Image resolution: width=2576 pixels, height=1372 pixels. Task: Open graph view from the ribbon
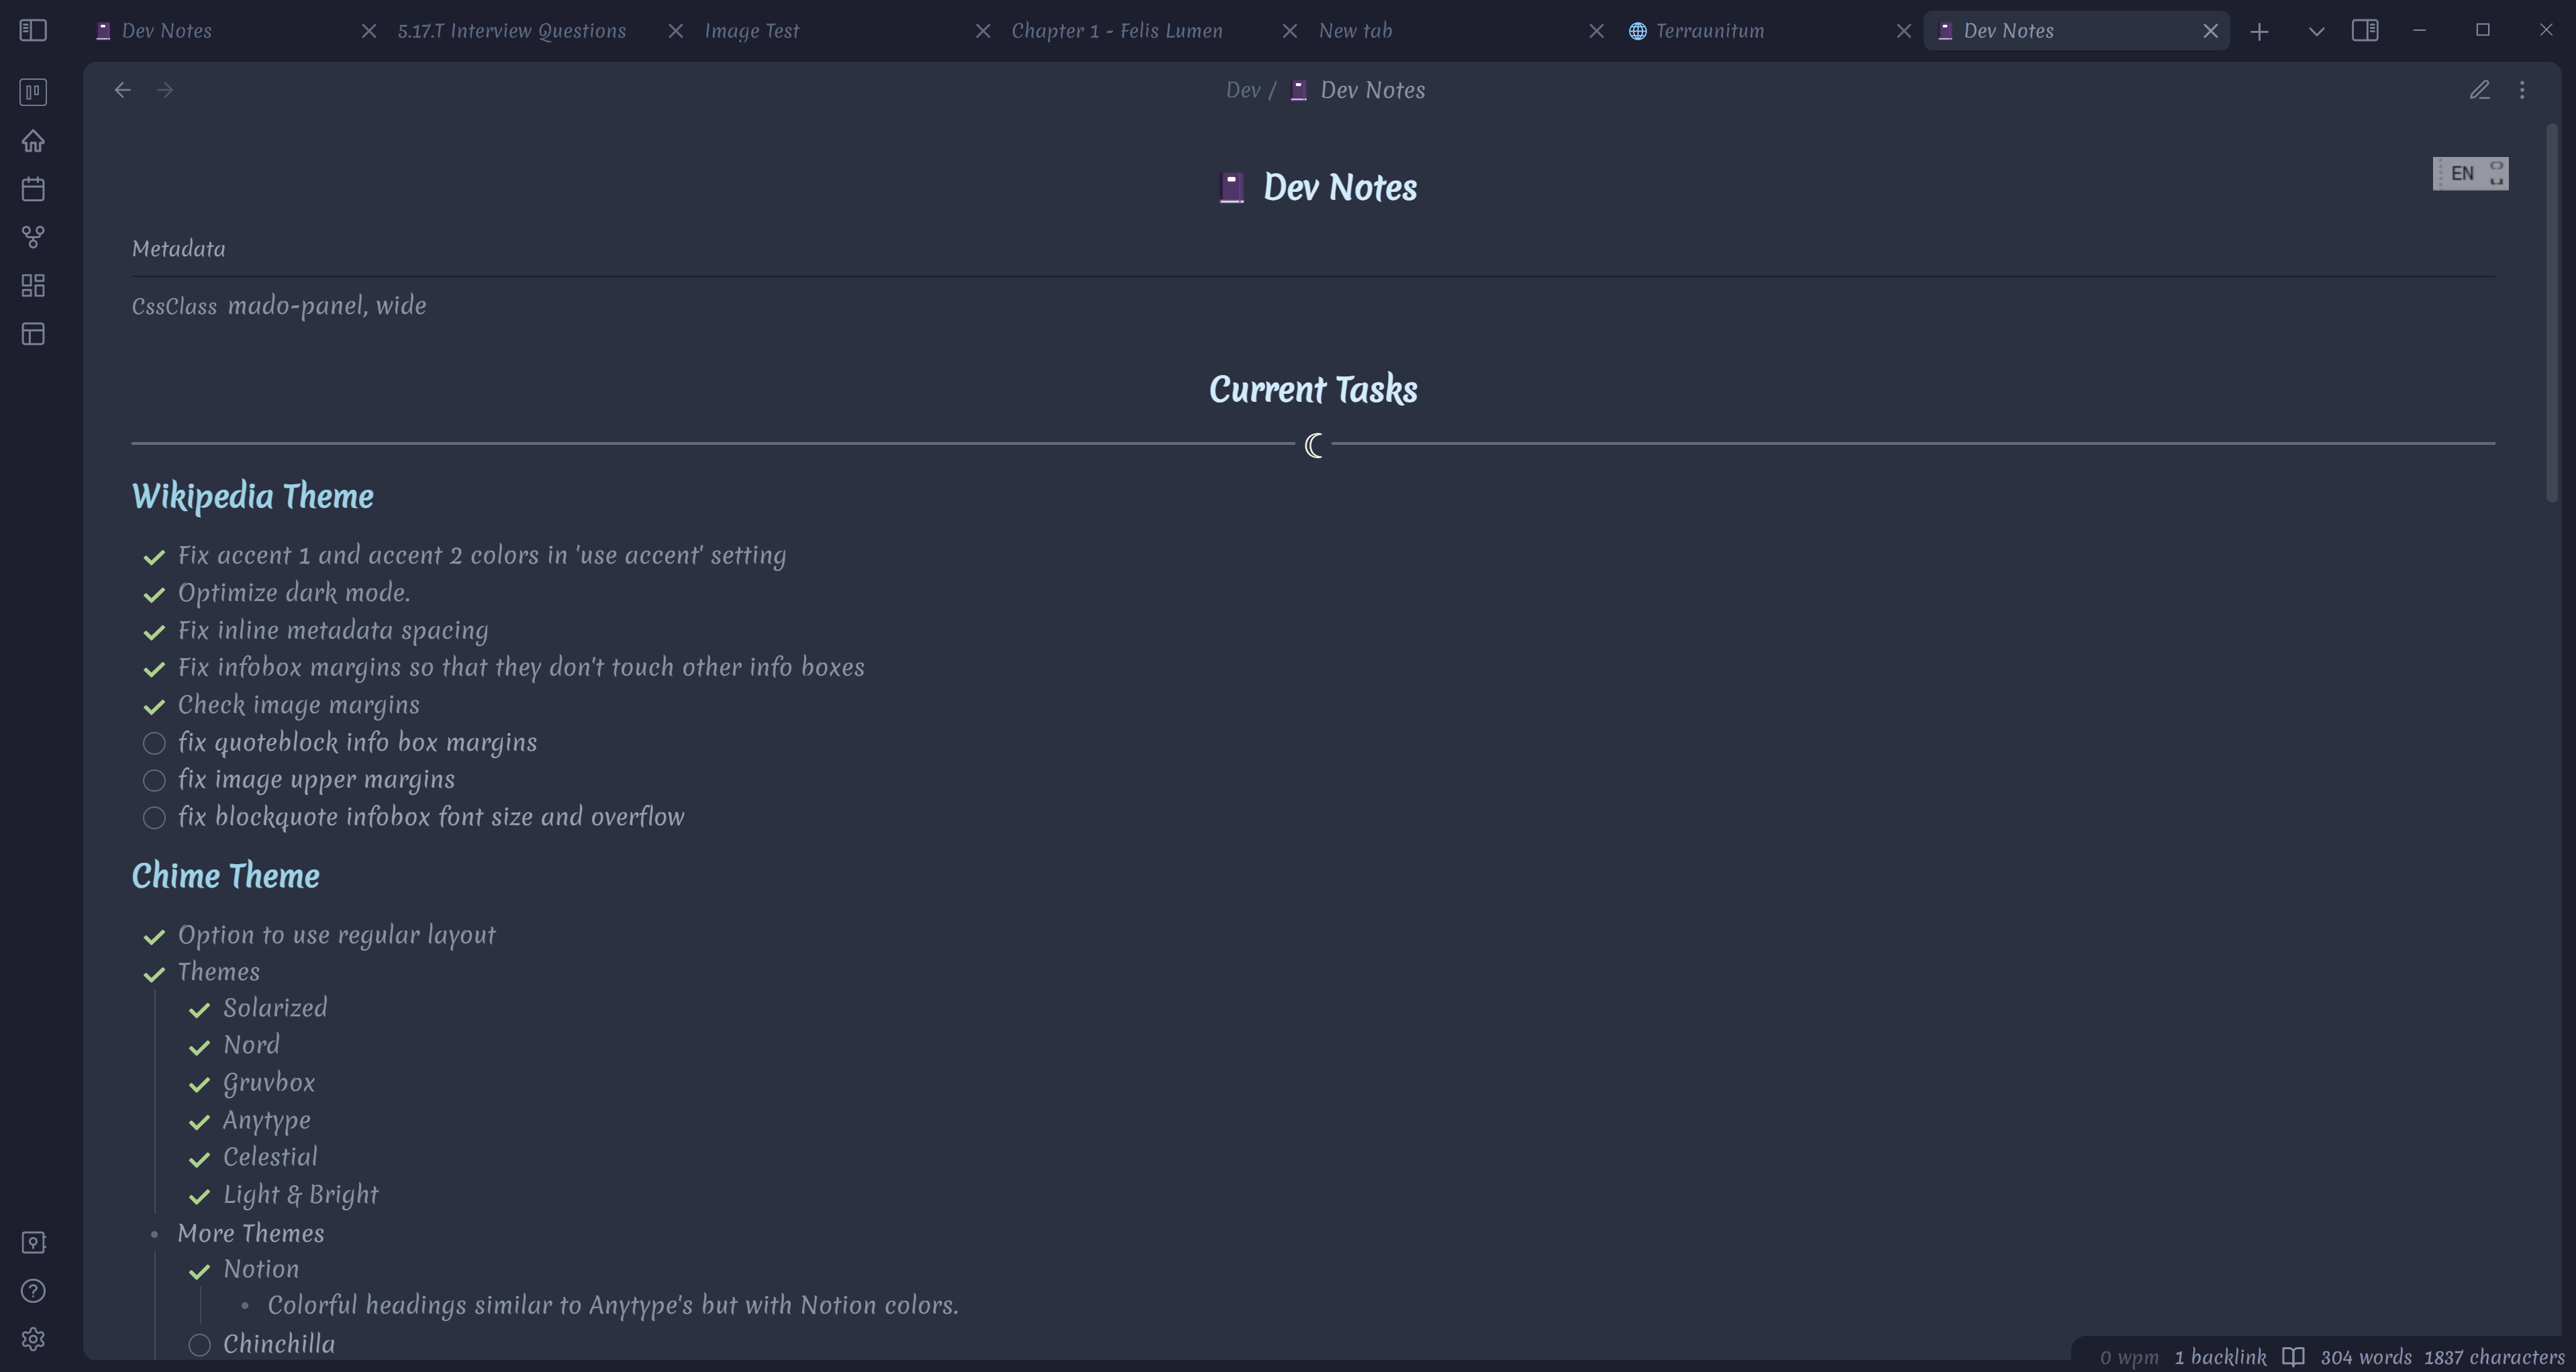click(33, 238)
